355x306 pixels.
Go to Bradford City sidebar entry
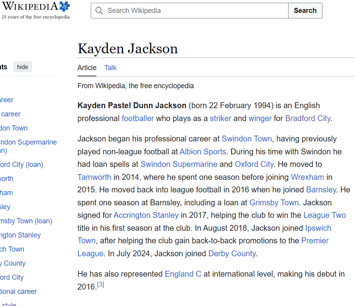point(12,277)
